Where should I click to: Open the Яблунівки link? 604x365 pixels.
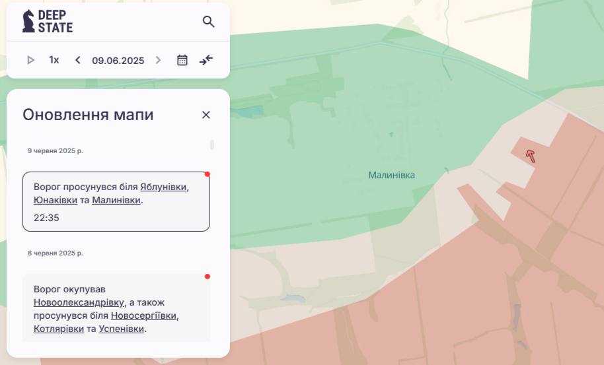163,187
